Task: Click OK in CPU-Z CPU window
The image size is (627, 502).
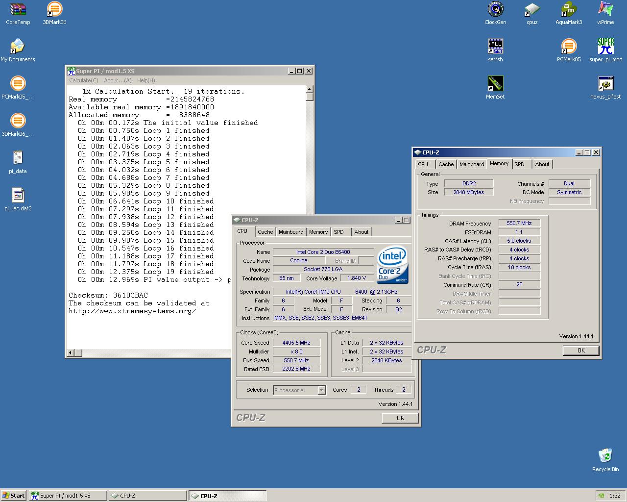Action: (400, 418)
